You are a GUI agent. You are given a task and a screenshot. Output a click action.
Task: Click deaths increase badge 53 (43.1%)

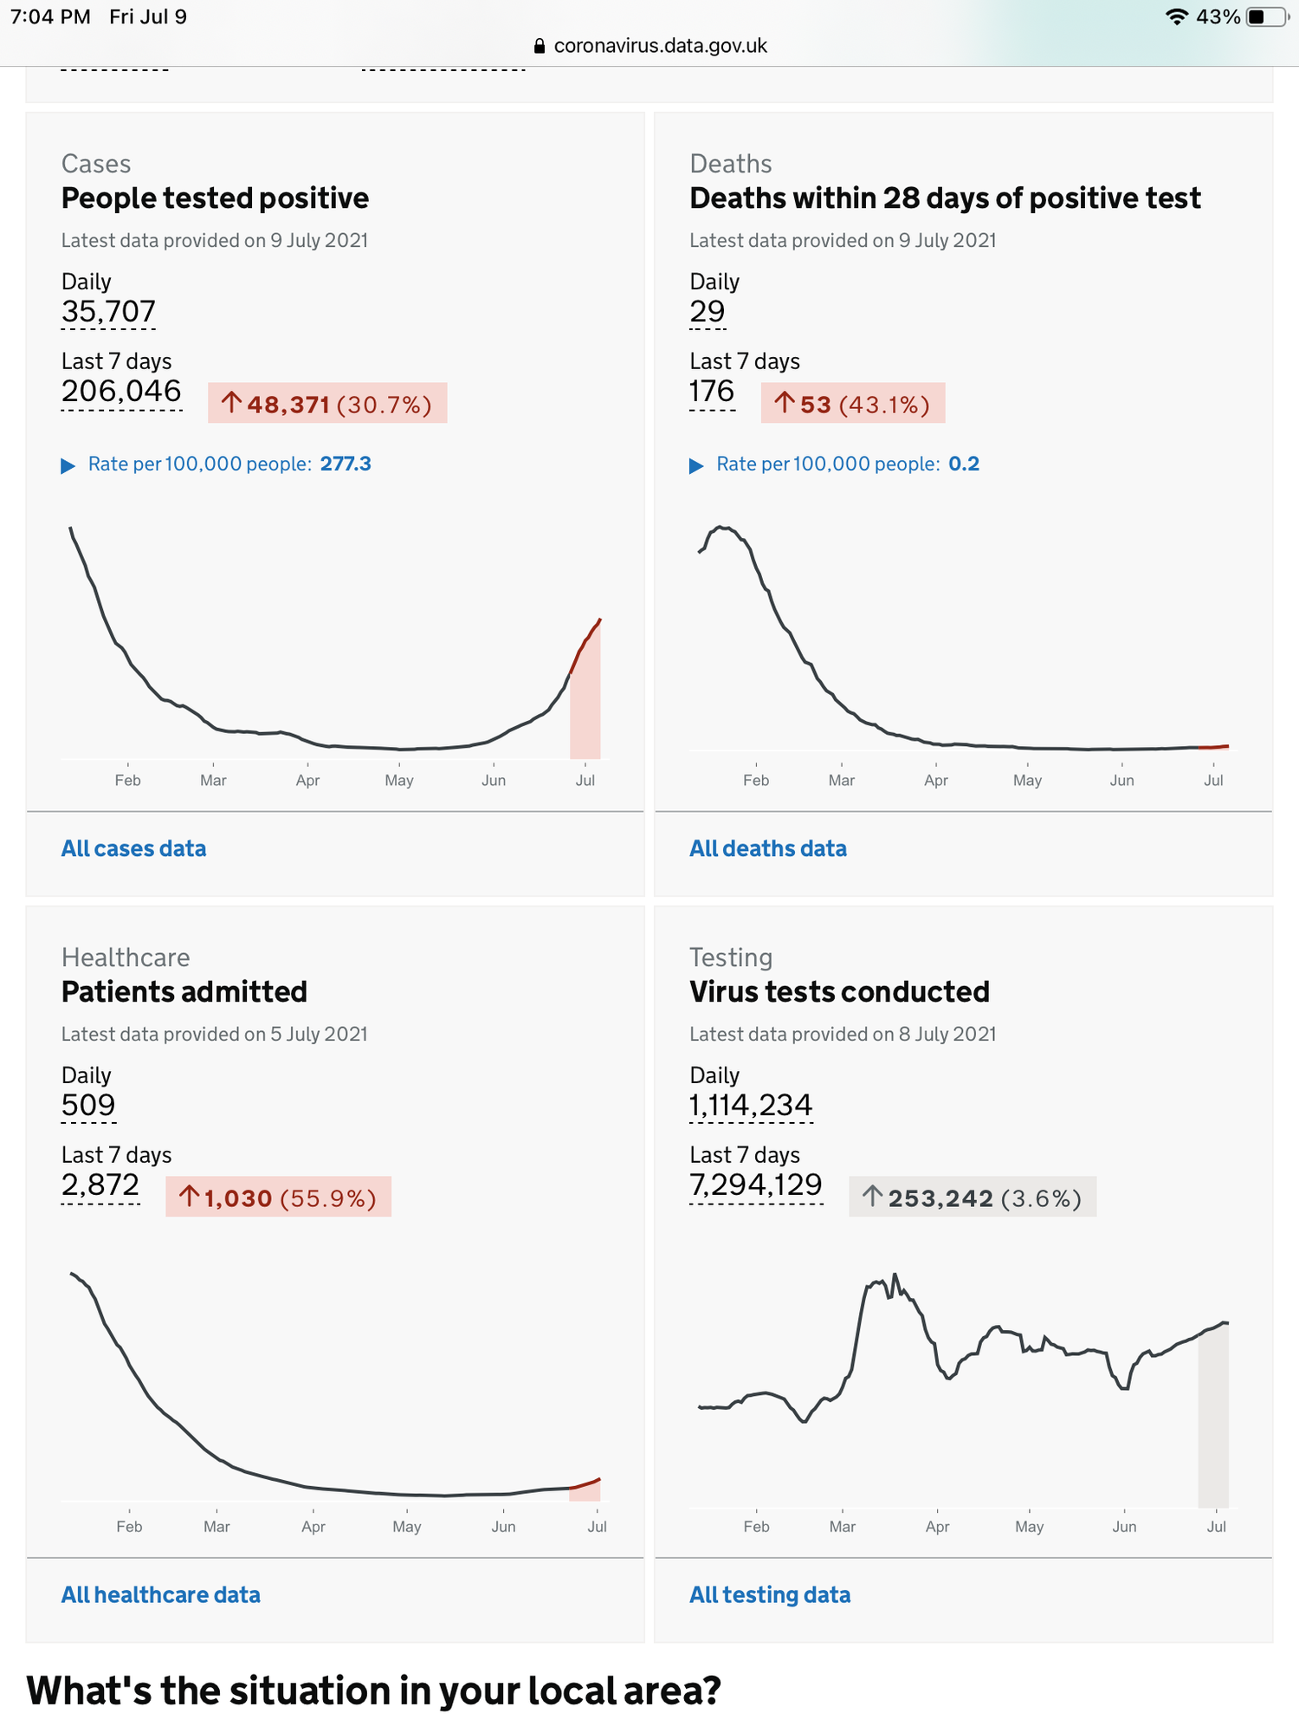point(852,404)
